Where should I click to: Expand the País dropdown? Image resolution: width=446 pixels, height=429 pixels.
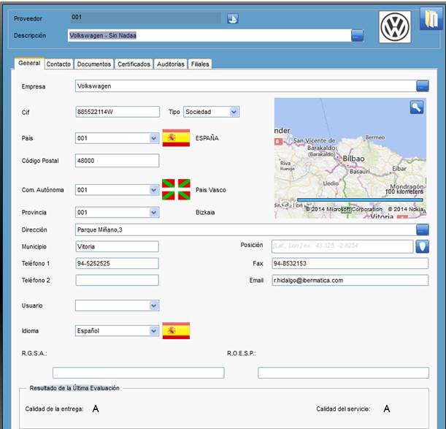[153, 138]
